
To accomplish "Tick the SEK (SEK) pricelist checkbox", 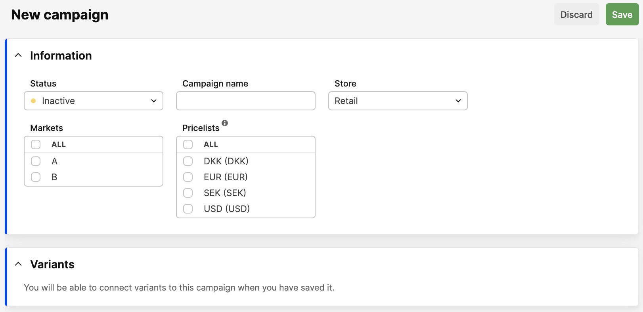I will [x=188, y=193].
